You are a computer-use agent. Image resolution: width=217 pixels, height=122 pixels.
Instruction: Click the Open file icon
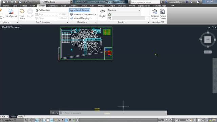coord(8,2)
